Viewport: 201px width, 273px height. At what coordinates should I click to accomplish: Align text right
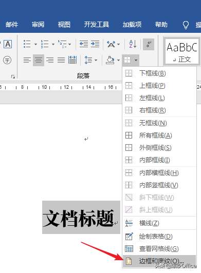[x=50, y=60]
